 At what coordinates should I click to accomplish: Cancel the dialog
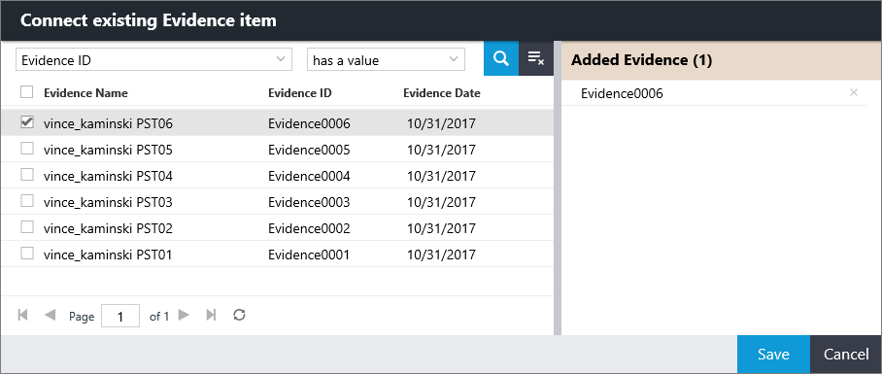846,355
